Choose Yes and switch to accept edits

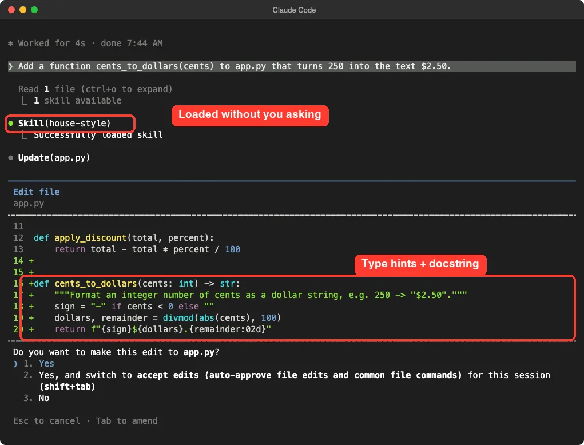(287, 380)
